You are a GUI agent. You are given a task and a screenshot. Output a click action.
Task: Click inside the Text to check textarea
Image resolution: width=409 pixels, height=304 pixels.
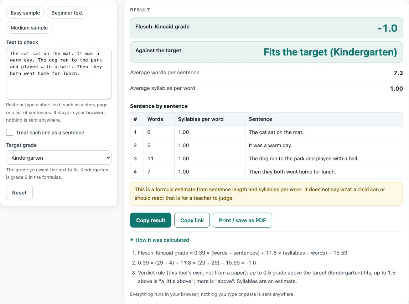[59, 74]
